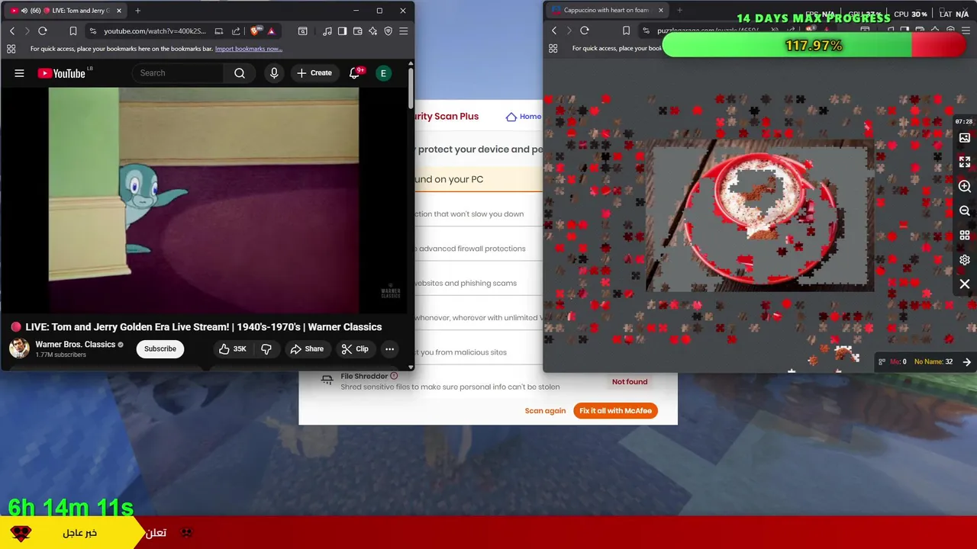Bookmark the puzzle page
The width and height of the screenshot is (977, 549).
tap(626, 30)
